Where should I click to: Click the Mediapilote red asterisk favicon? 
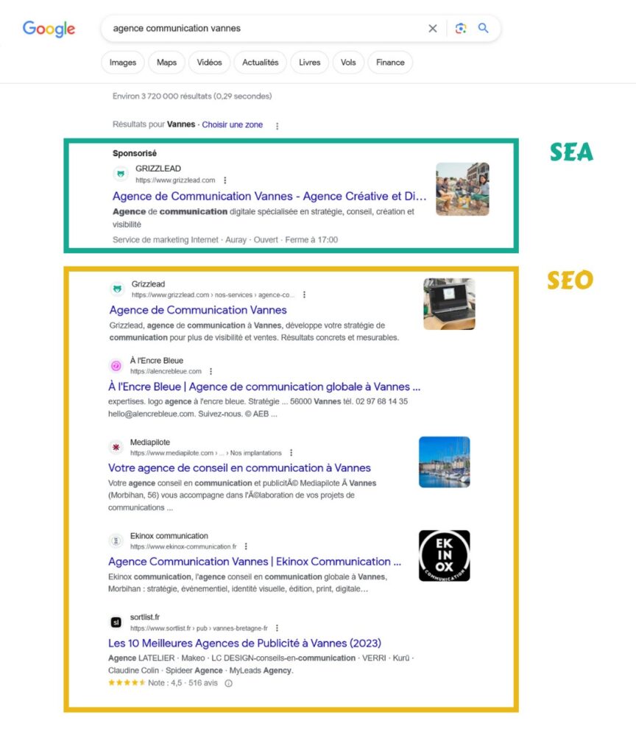tap(116, 447)
